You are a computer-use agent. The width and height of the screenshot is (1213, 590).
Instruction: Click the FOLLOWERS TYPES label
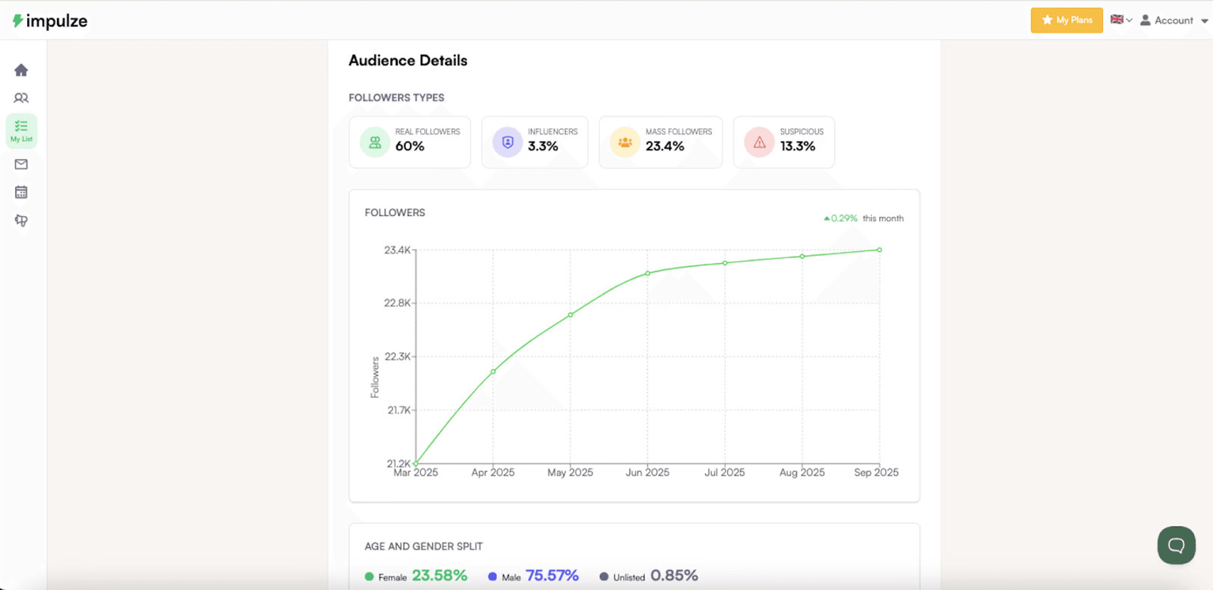(x=396, y=98)
